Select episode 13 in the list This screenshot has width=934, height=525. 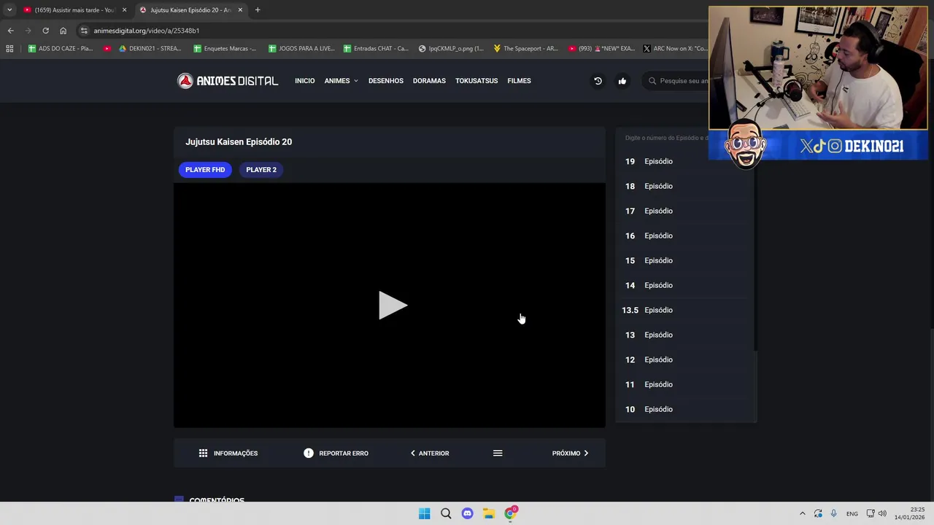(682, 335)
